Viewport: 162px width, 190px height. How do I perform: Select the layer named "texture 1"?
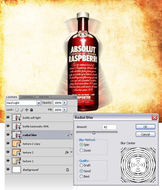28,161
